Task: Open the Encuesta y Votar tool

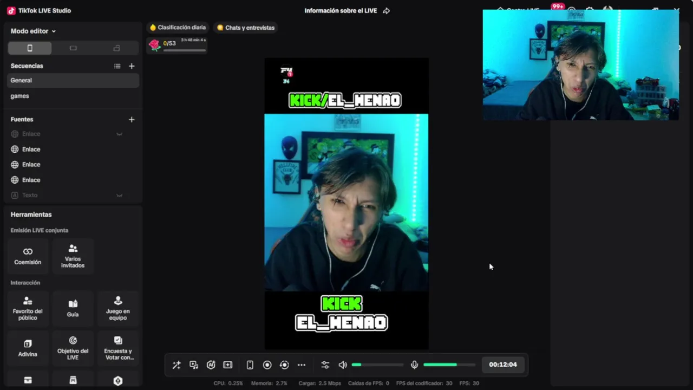Action: [118, 348]
